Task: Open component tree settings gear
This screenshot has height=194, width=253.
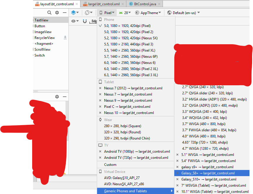Action: tap(57, 97)
